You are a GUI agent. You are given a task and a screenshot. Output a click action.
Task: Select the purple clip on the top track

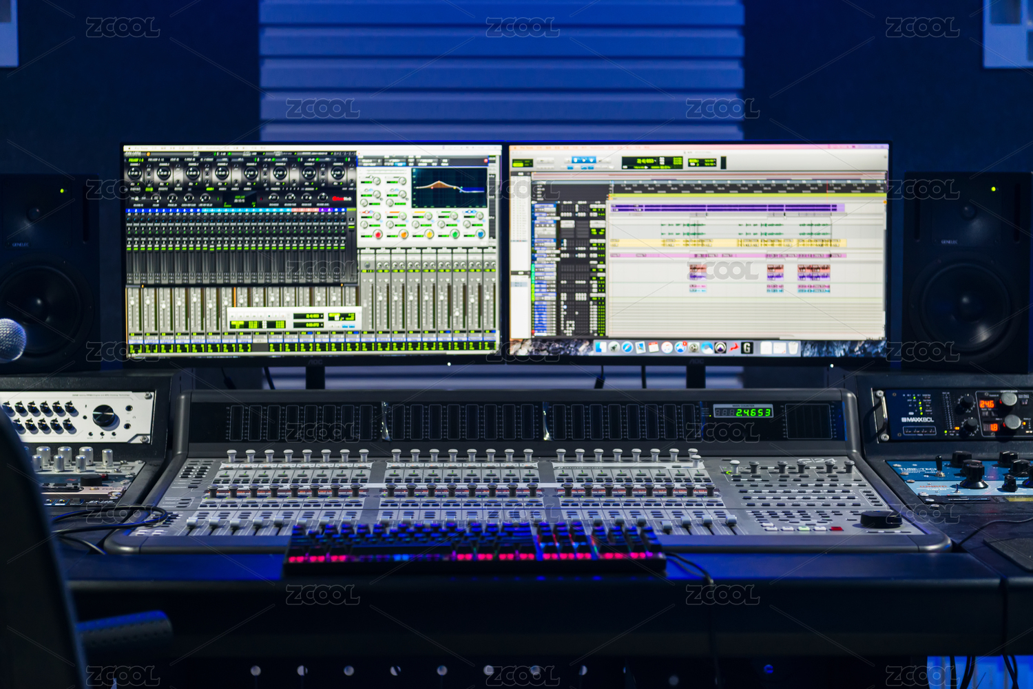pos(723,207)
